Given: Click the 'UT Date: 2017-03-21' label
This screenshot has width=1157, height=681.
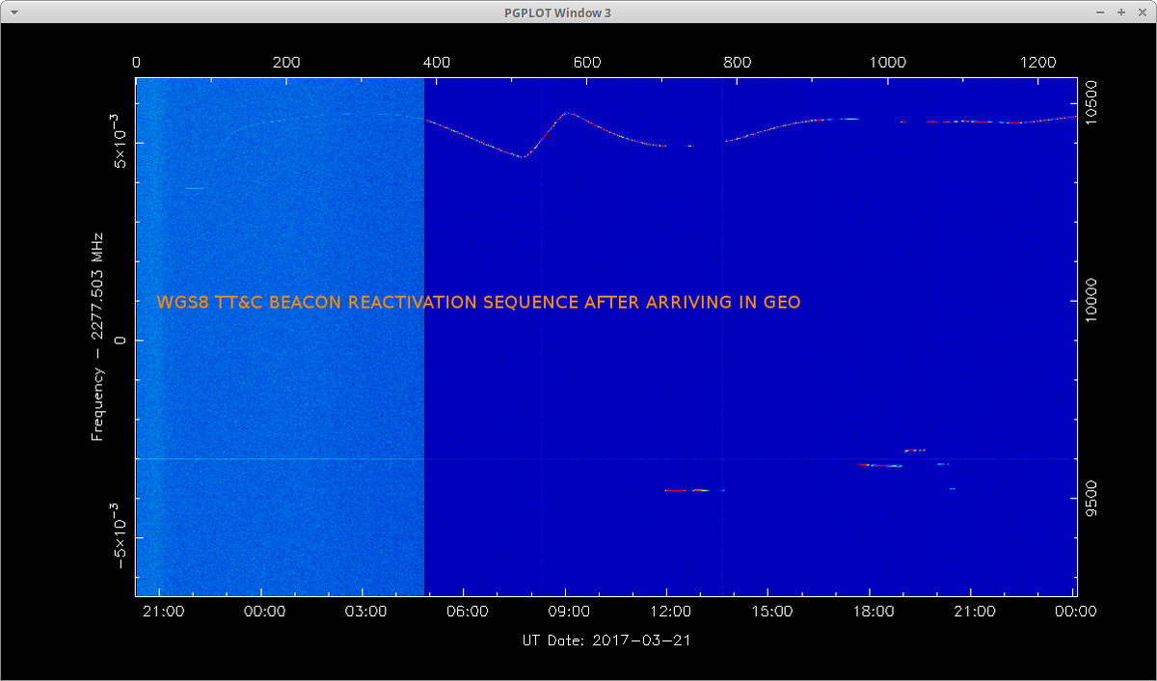Looking at the screenshot, I should 605,640.
